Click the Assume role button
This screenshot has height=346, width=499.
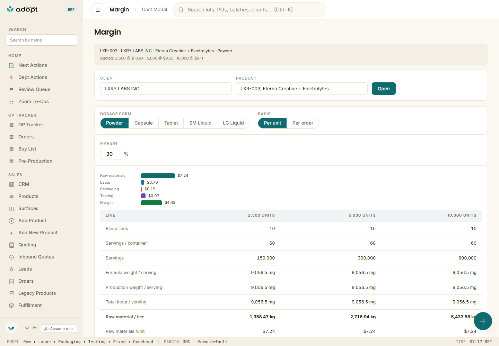click(59, 329)
